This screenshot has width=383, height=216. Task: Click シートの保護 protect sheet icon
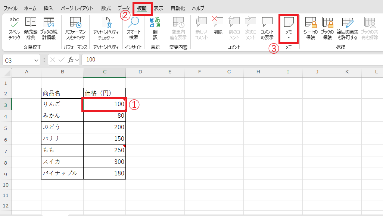pos(310,28)
